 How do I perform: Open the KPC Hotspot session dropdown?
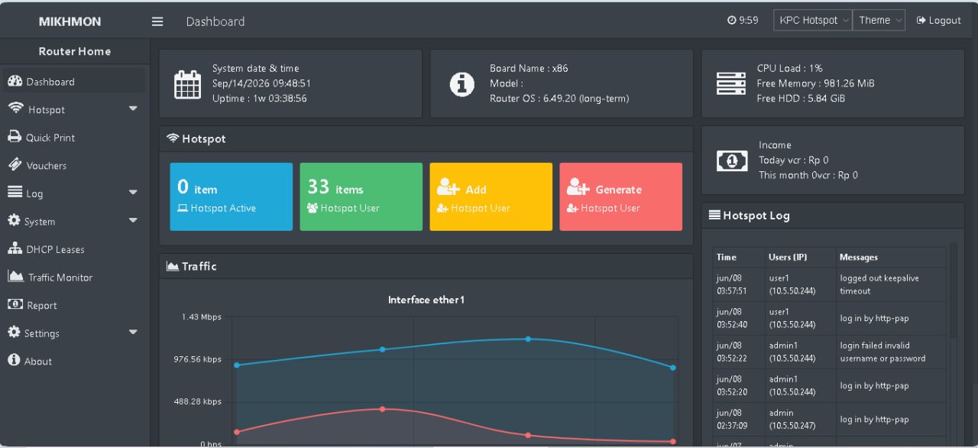pyautogui.click(x=813, y=21)
